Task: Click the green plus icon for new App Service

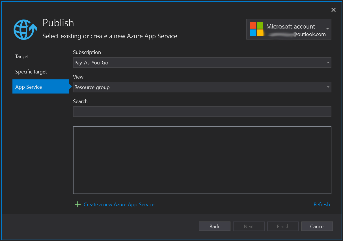Action: click(x=77, y=204)
